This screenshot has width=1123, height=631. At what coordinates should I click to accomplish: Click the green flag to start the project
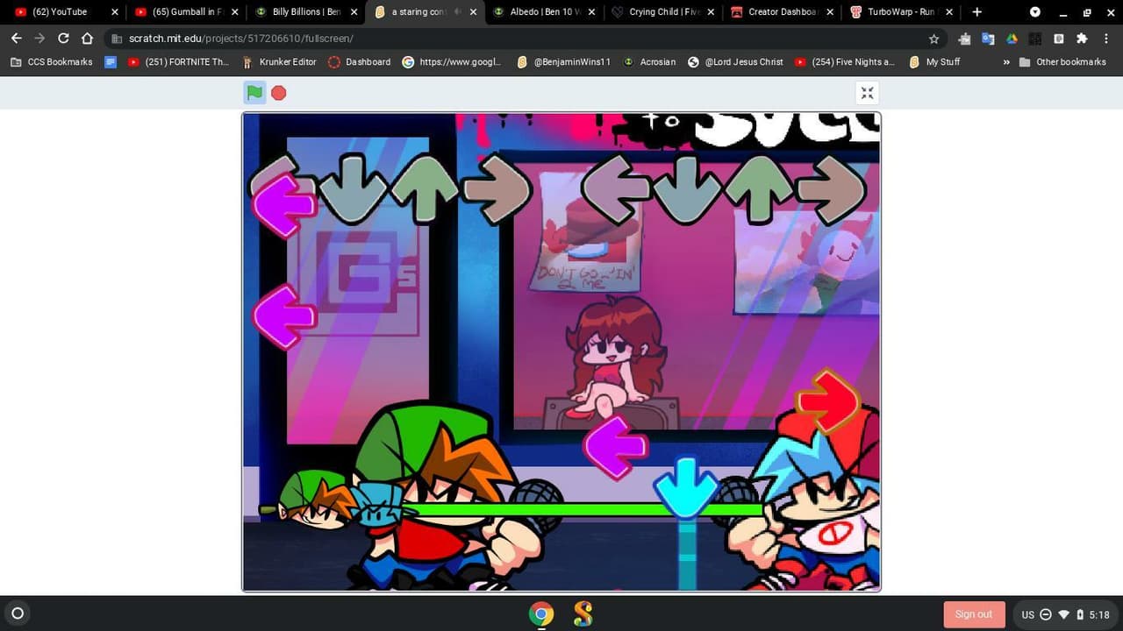254,93
